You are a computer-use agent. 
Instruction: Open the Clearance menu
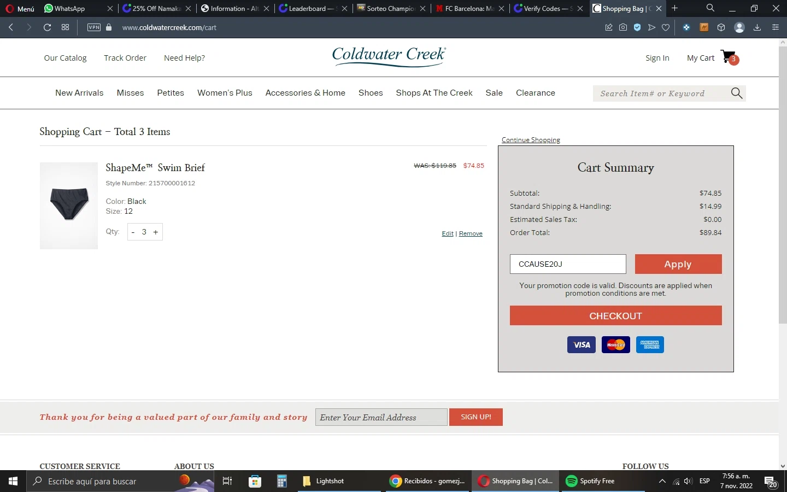pos(536,93)
